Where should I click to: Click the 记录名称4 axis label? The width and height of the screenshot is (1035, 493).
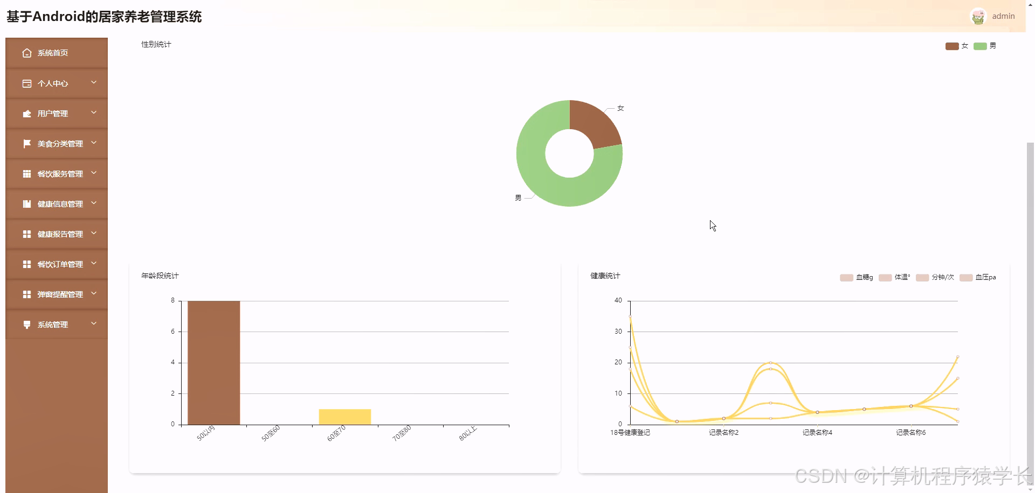pyautogui.click(x=817, y=433)
